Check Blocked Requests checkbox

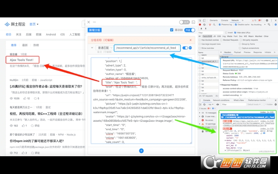click(x=221, y=40)
